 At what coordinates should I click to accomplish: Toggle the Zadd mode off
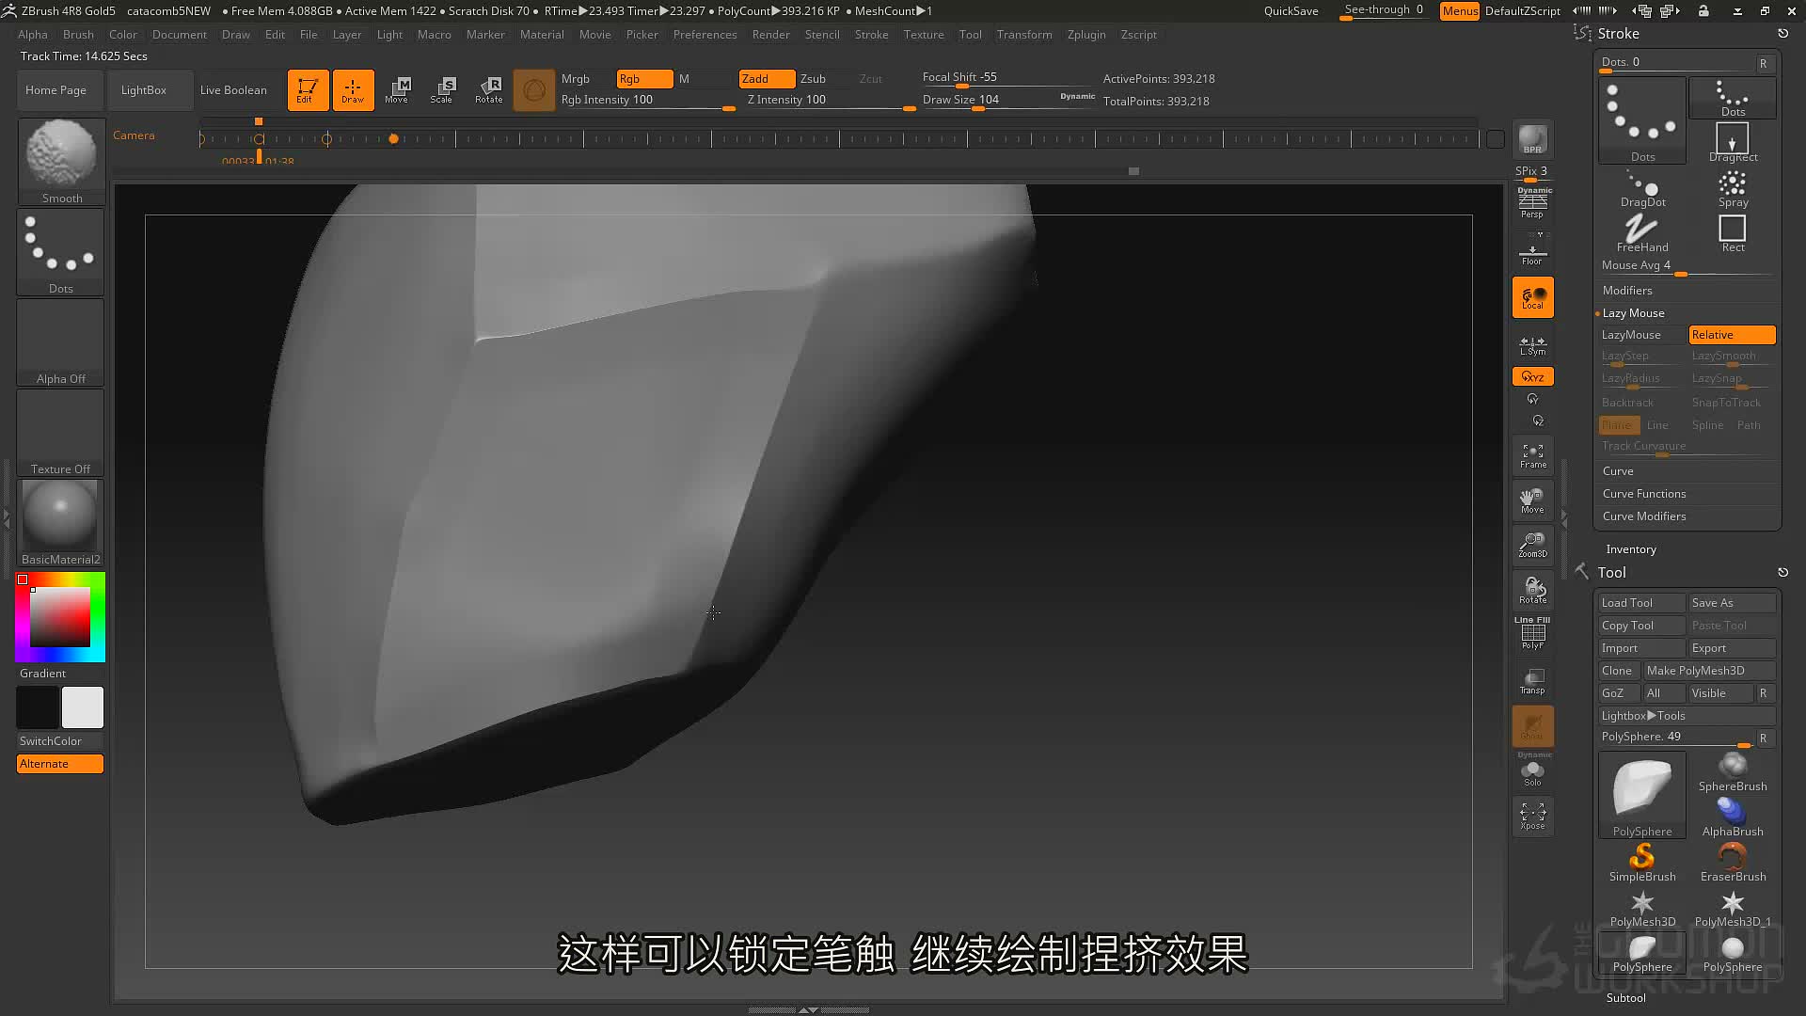(767, 79)
